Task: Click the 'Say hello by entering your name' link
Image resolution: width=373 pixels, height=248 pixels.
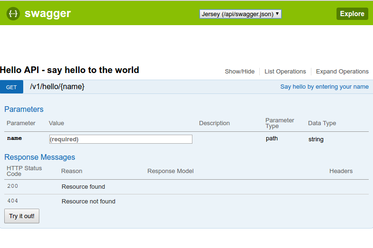Action: click(324, 87)
